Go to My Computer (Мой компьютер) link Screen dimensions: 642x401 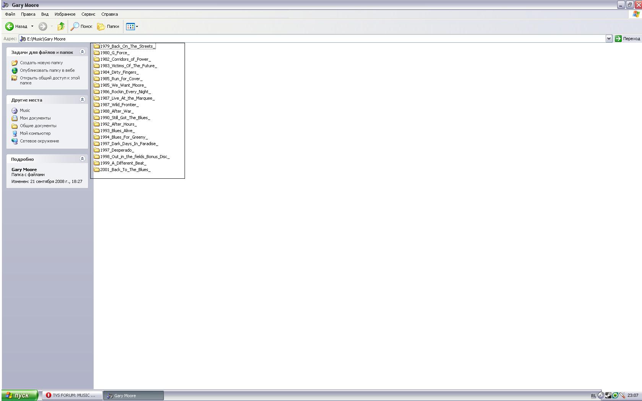point(35,133)
